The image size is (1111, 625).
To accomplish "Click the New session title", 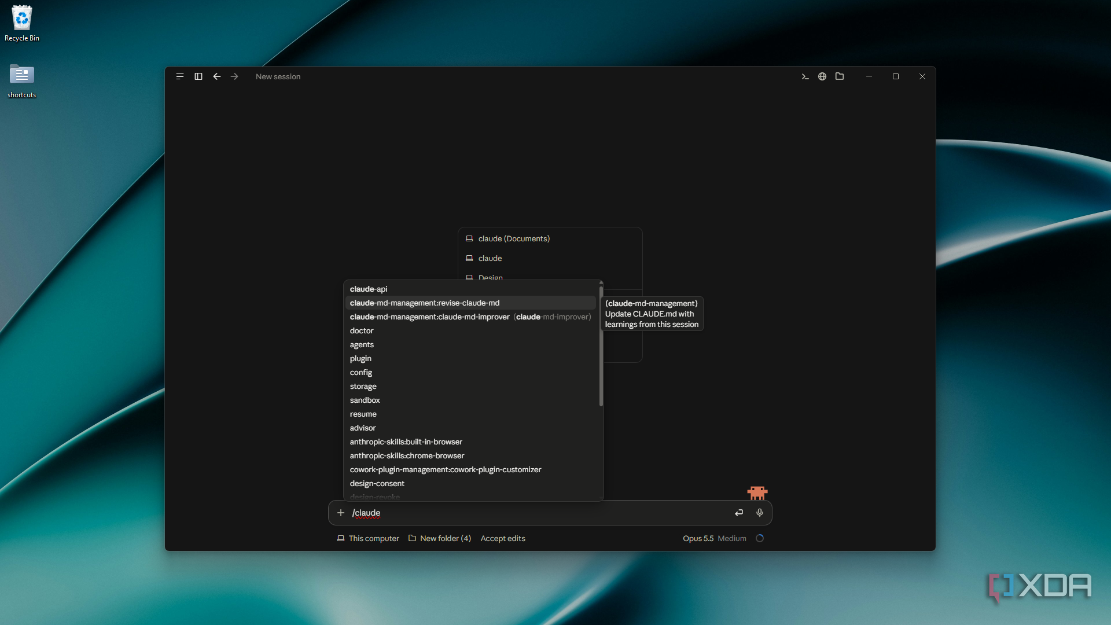I will [x=278, y=76].
